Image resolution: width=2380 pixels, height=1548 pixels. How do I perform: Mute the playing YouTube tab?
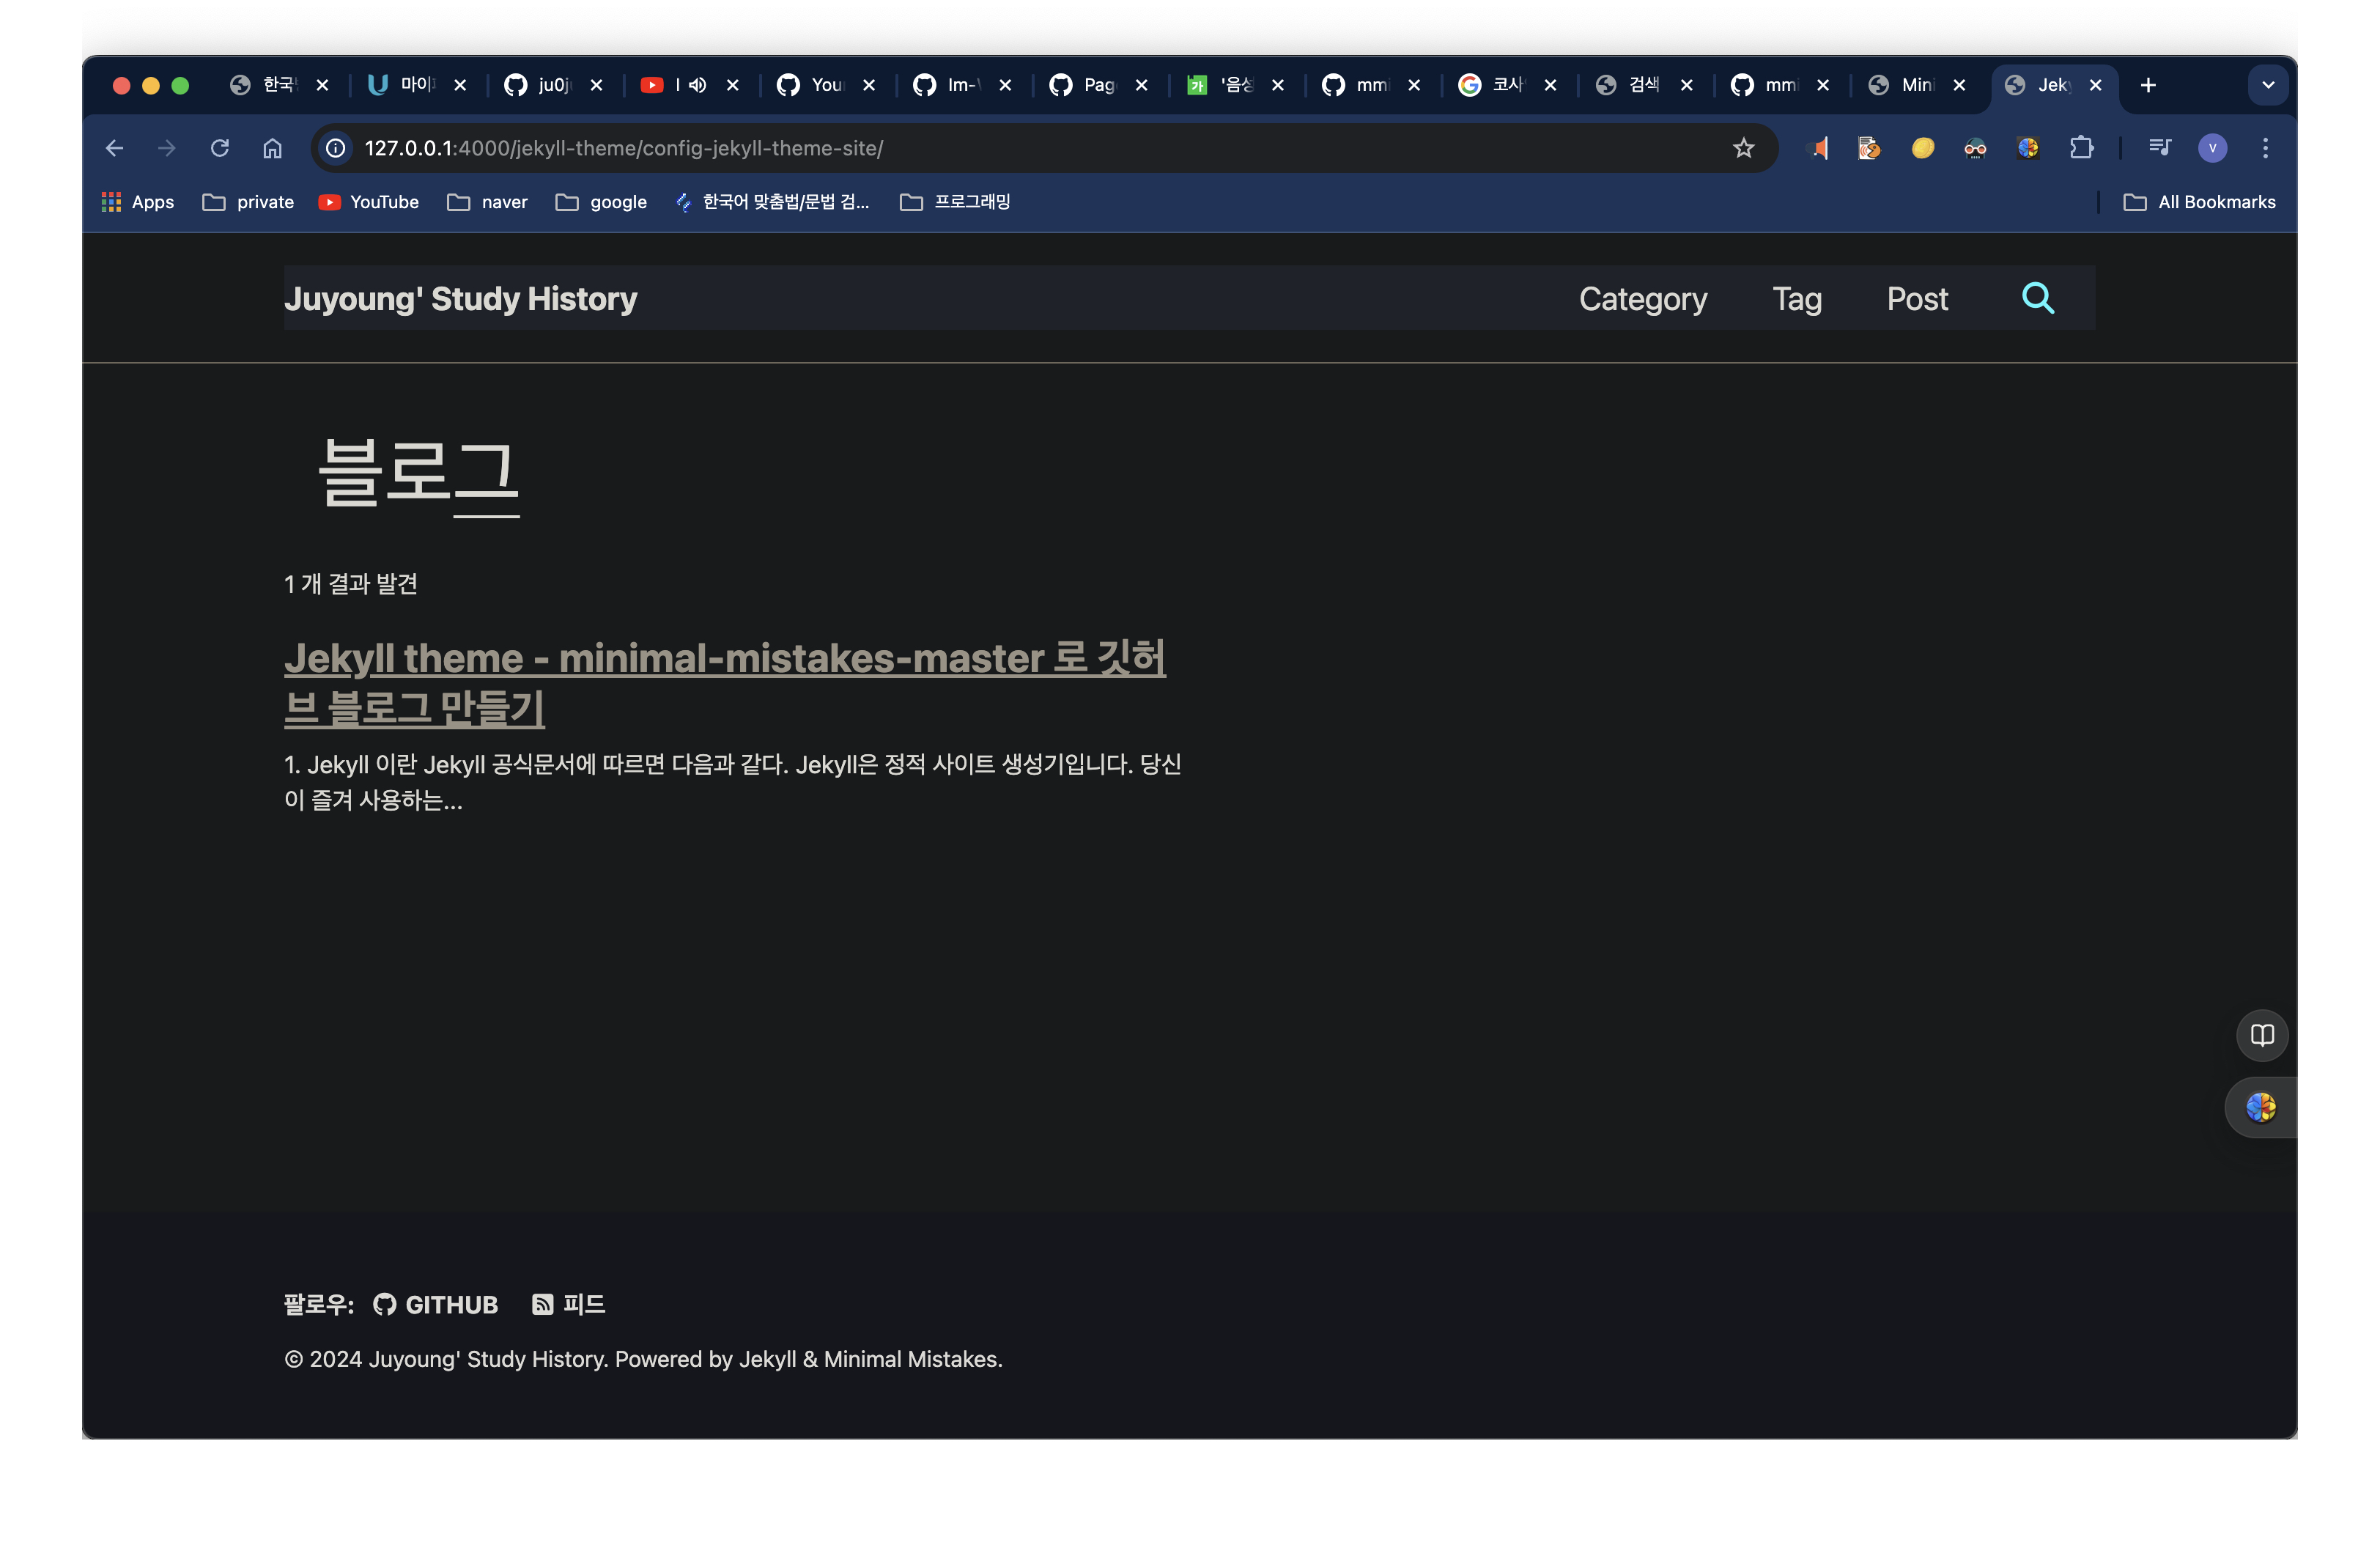698,85
